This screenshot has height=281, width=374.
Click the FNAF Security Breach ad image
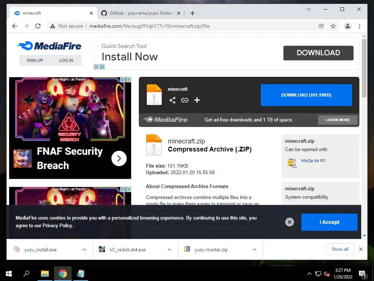70,109
